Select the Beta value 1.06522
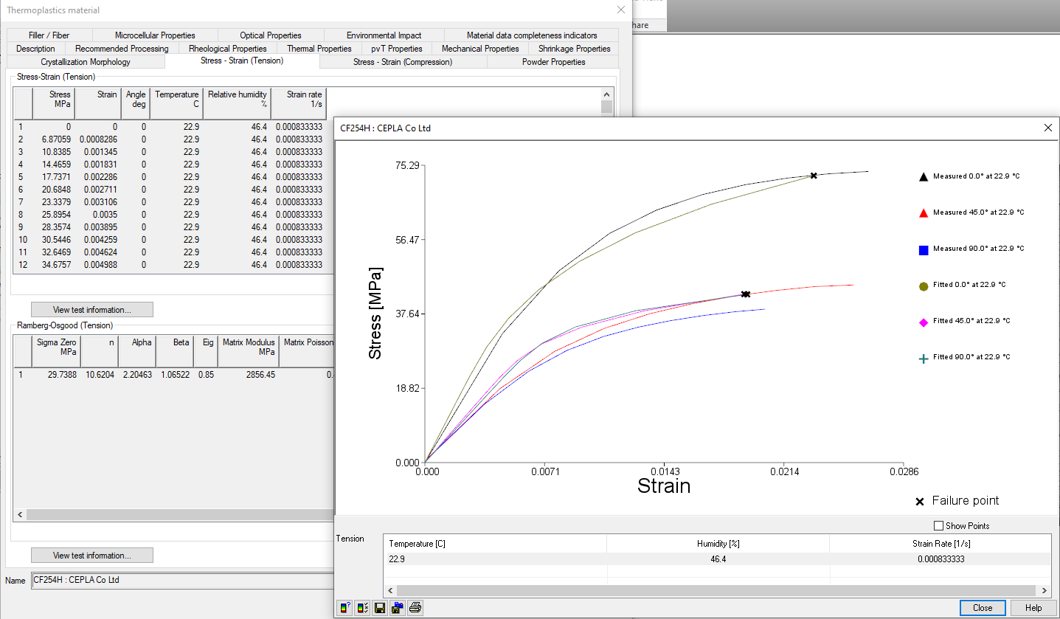The height and width of the screenshot is (619, 1060). point(175,375)
